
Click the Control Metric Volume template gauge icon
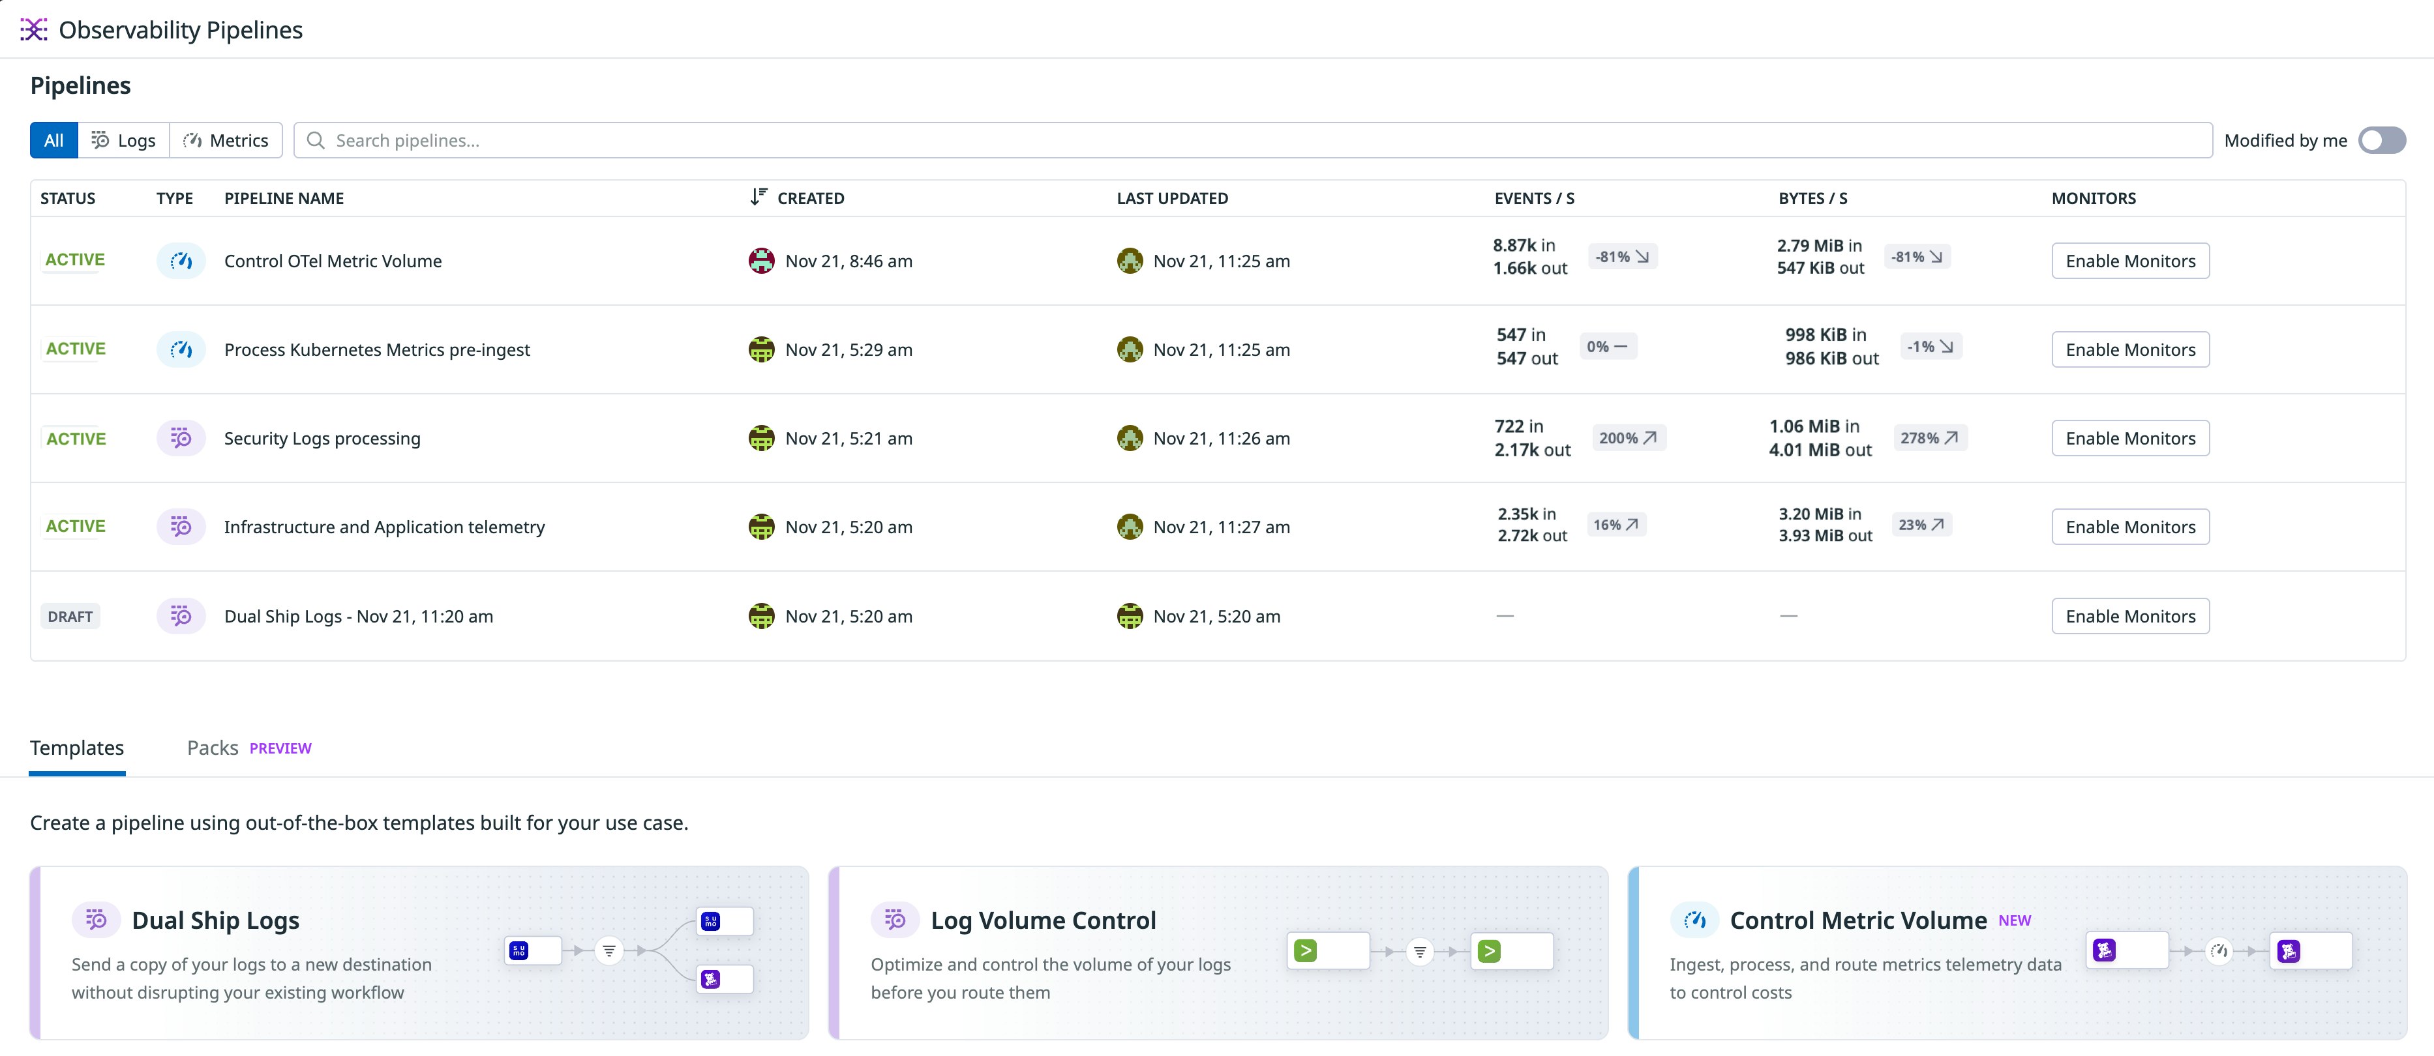[1694, 918]
